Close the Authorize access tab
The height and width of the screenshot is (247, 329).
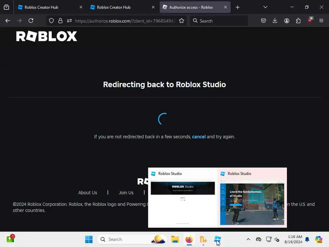(225, 7)
